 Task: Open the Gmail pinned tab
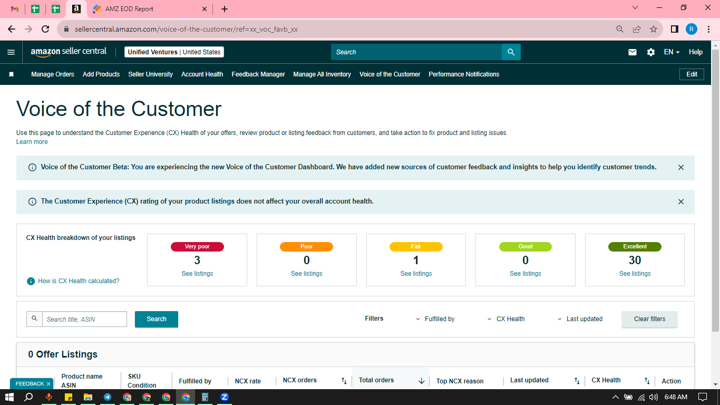[15, 9]
